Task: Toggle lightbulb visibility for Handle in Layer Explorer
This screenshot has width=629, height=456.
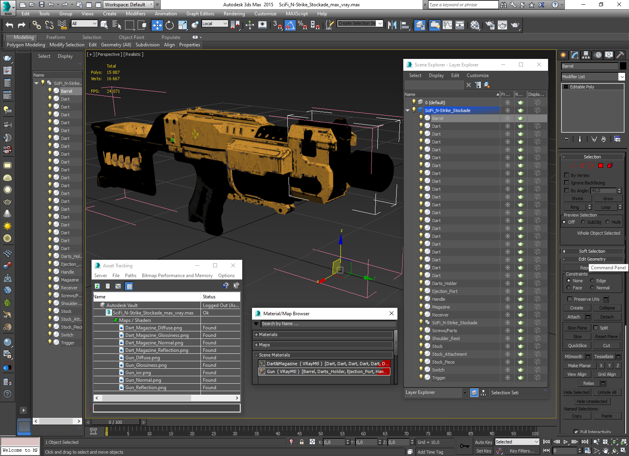Action: pyautogui.click(x=421, y=299)
